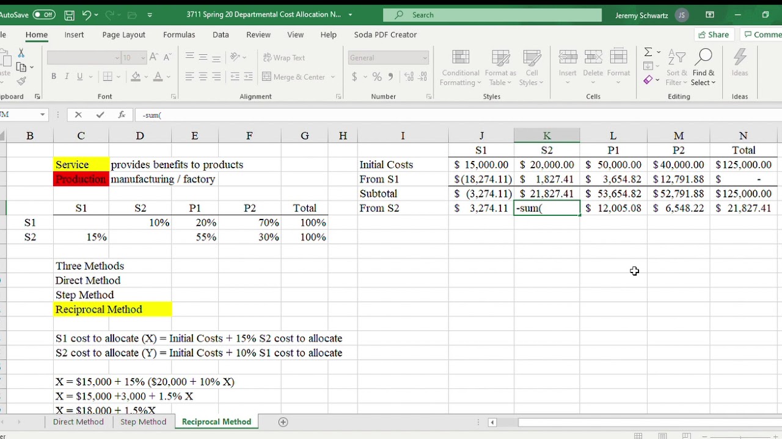The width and height of the screenshot is (782, 439).
Task: Click the Search box in title bar
Action: point(492,15)
